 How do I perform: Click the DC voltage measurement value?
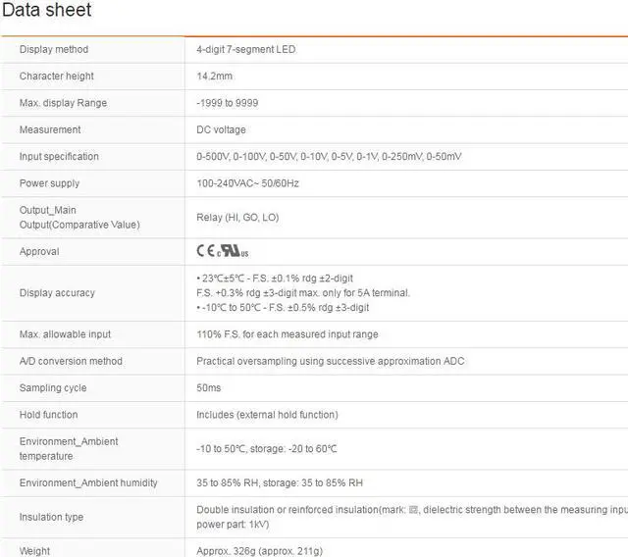pos(221,129)
